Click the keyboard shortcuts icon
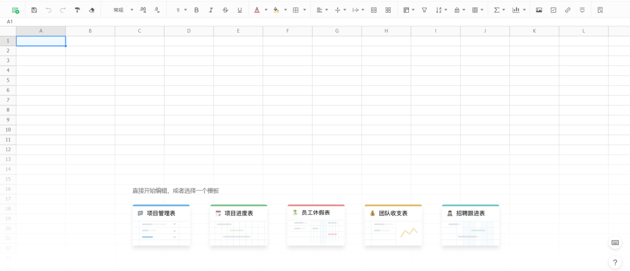Viewport: 630px width, 271px height. 615,242
